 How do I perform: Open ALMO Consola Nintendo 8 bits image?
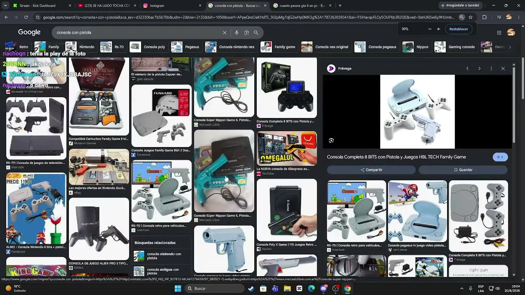point(36,209)
